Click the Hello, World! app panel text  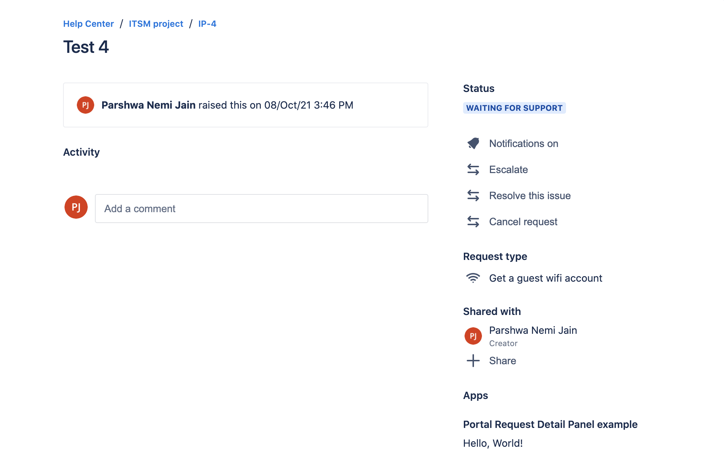point(493,442)
